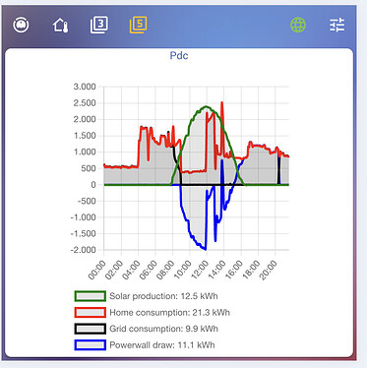The height and width of the screenshot is (368, 367).
Task: Click the green globe icon
Action: 298,25
